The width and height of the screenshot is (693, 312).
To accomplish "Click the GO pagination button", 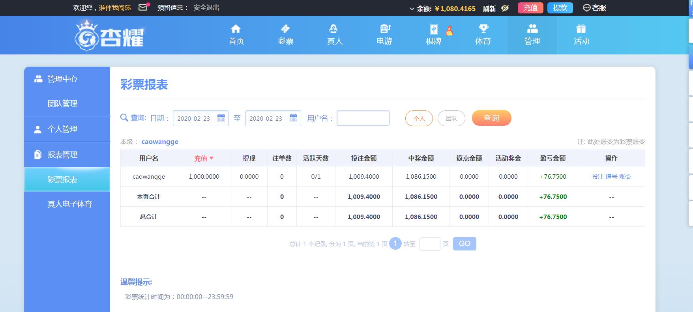I will click(x=464, y=244).
